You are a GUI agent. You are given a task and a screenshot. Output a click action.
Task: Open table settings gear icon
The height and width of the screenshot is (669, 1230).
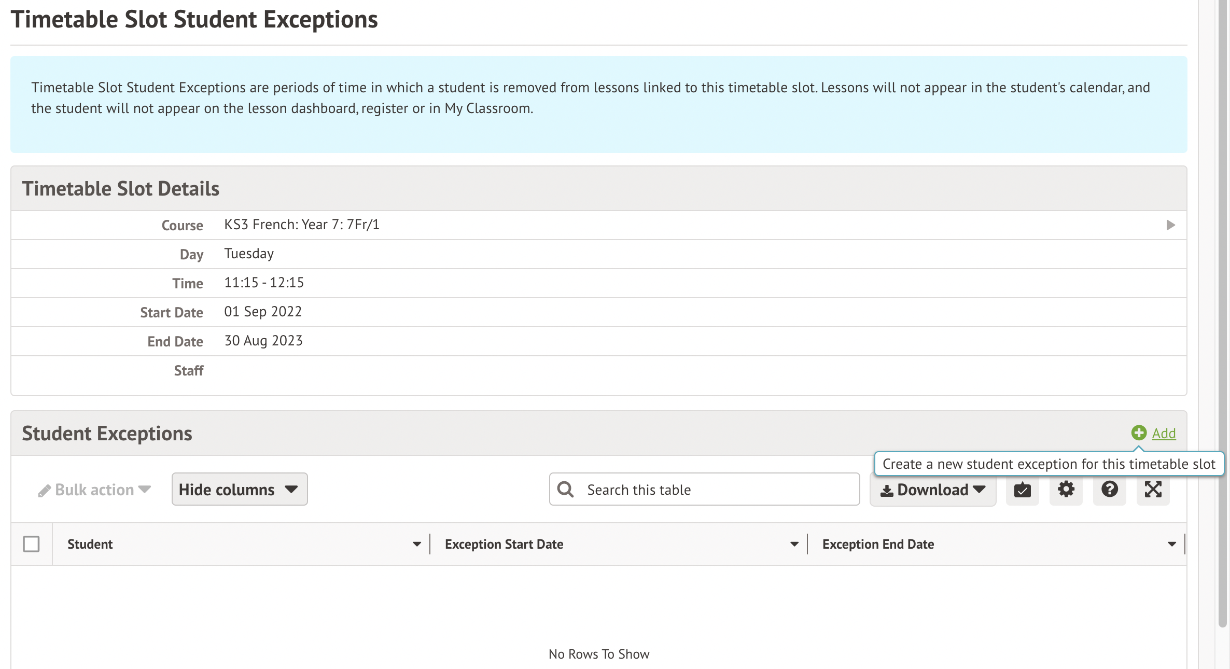1066,490
